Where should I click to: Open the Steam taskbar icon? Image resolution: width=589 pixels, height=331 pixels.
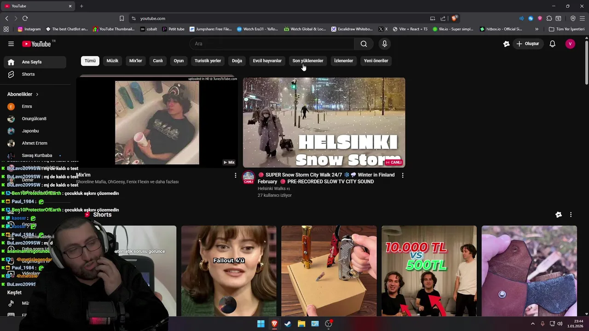[x=288, y=324]
